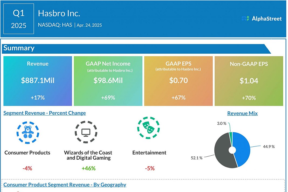This screenshot has height=192, width=288.
Task: Click the dark gray 52.1% pie slice
Action: 223,151
